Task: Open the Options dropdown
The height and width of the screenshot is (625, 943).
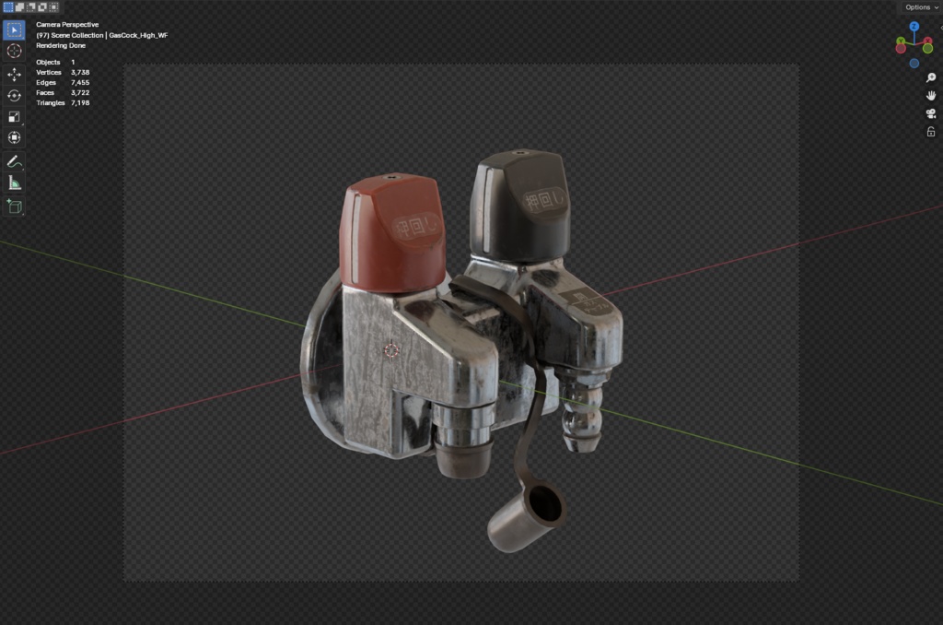Action: (921, 7)
